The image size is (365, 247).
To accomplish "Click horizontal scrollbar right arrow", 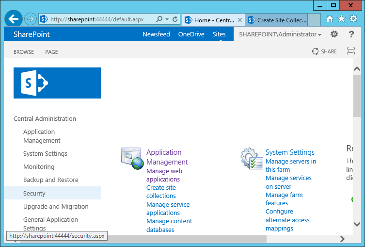I will (342, 239).
